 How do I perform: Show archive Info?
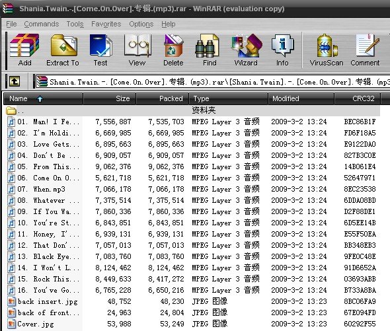click(282, 50)
